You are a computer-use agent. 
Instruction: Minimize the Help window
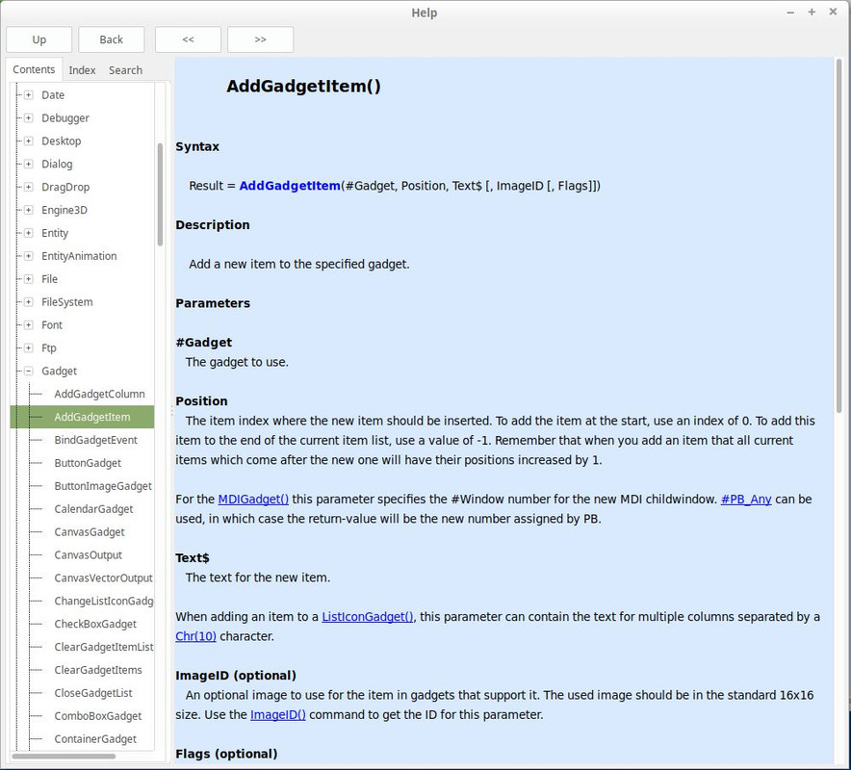(x=790, y=13)
